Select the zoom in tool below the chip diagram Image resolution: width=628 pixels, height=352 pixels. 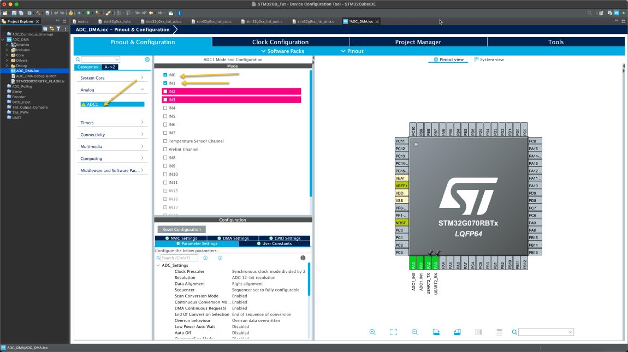(x=372, y=332)
